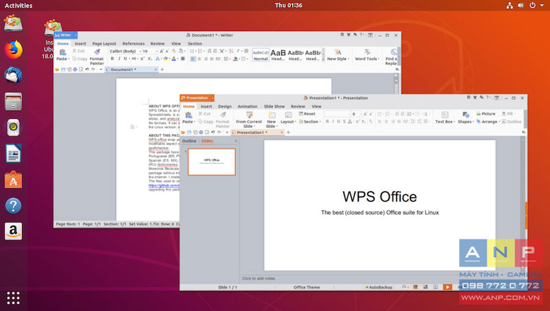The image size is (550, 311).
Task: Switch to slide sorter view icon
Action: [426, 287]
